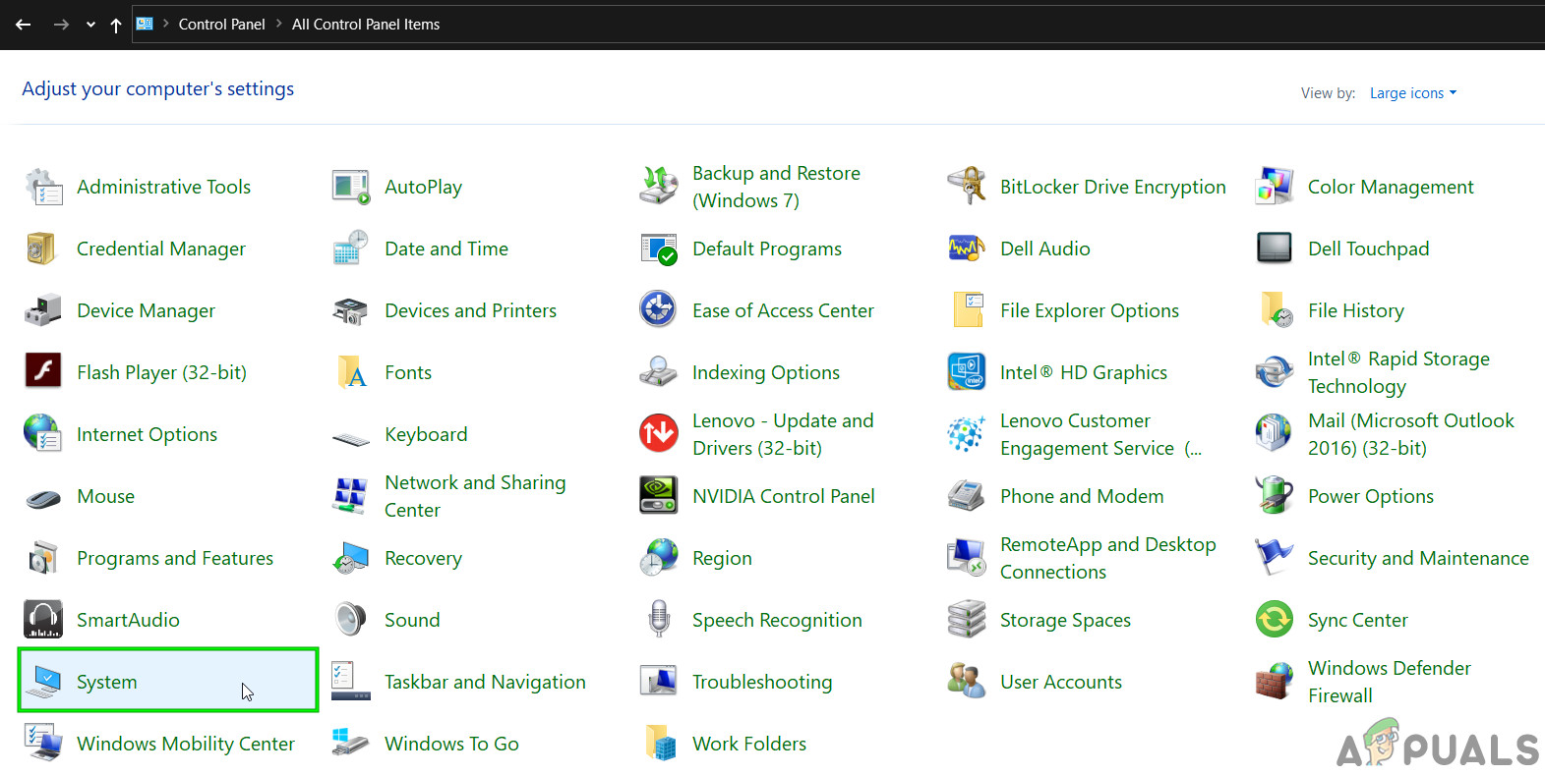Image resolution: width=1545 pixels, height=775 pixels.
Task: Go back using the back arrow
Action: pos(24,25)
